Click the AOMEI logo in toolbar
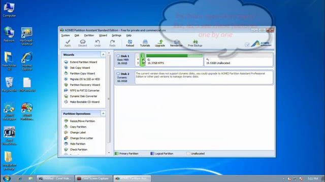This screenshot has height=182, width=325. [261, 43]
